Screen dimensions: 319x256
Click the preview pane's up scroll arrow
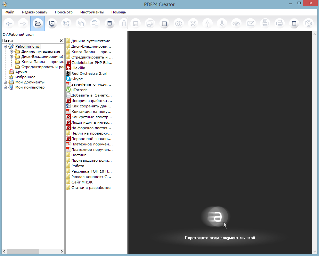315,34
